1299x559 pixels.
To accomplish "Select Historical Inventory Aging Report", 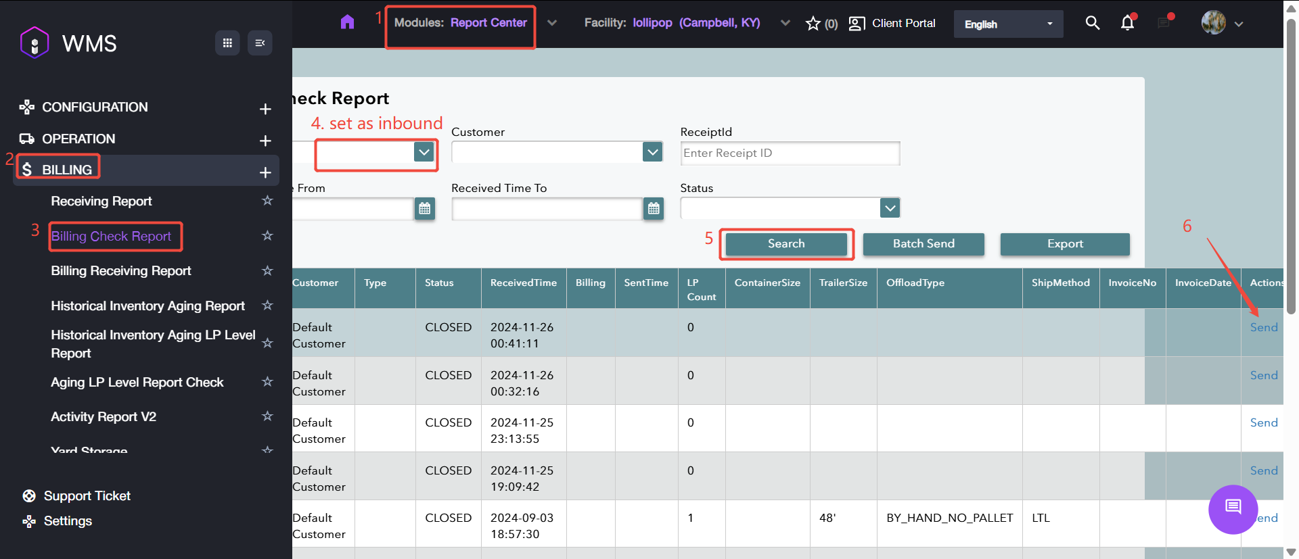I will [x=147, y=306].
